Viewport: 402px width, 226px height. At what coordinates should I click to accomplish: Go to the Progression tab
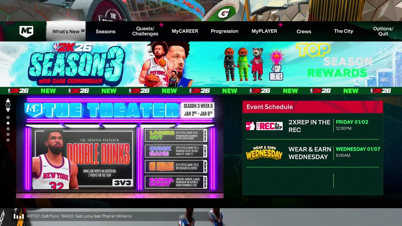click(x=225, y=31)
